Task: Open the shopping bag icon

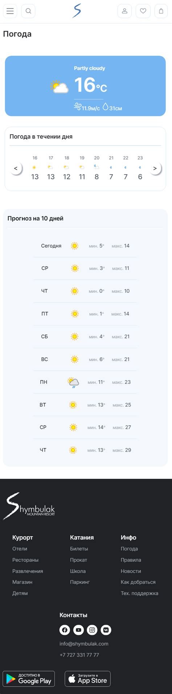Action: pyautogui.click(x=161, y=11)
